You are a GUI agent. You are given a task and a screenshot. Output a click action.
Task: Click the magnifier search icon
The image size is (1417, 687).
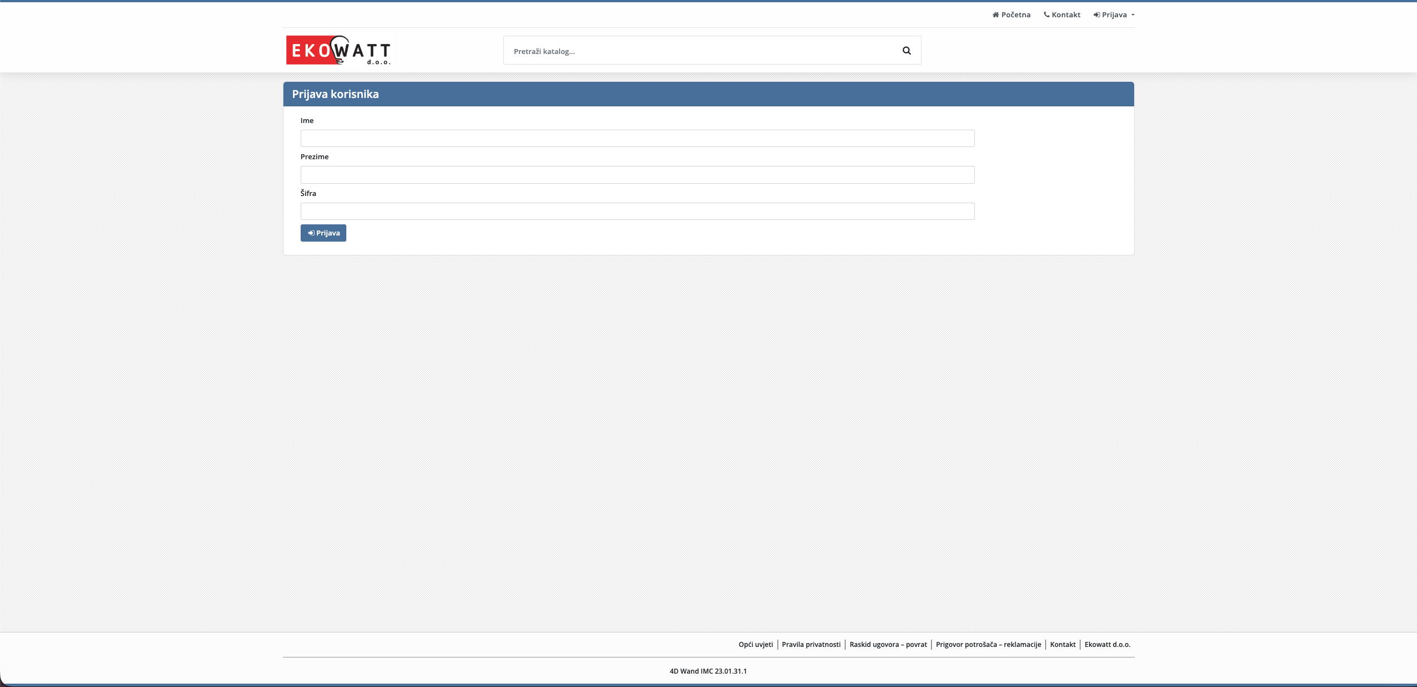pyautogui.click(x=906, y=51)
